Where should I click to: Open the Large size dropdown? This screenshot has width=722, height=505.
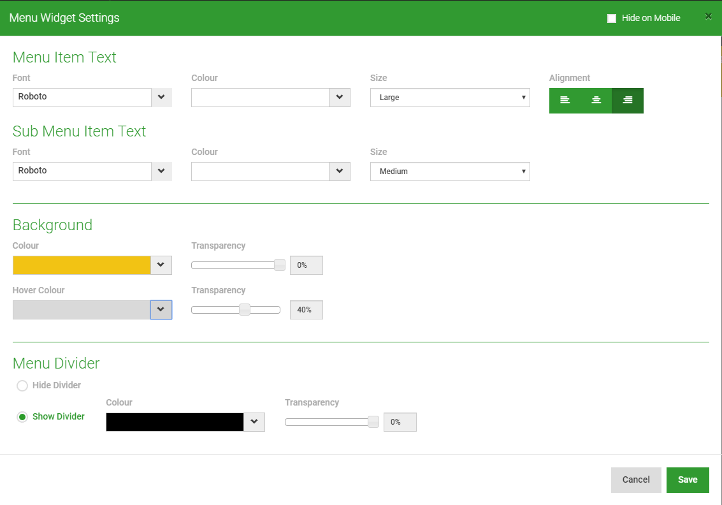point(450,98)
